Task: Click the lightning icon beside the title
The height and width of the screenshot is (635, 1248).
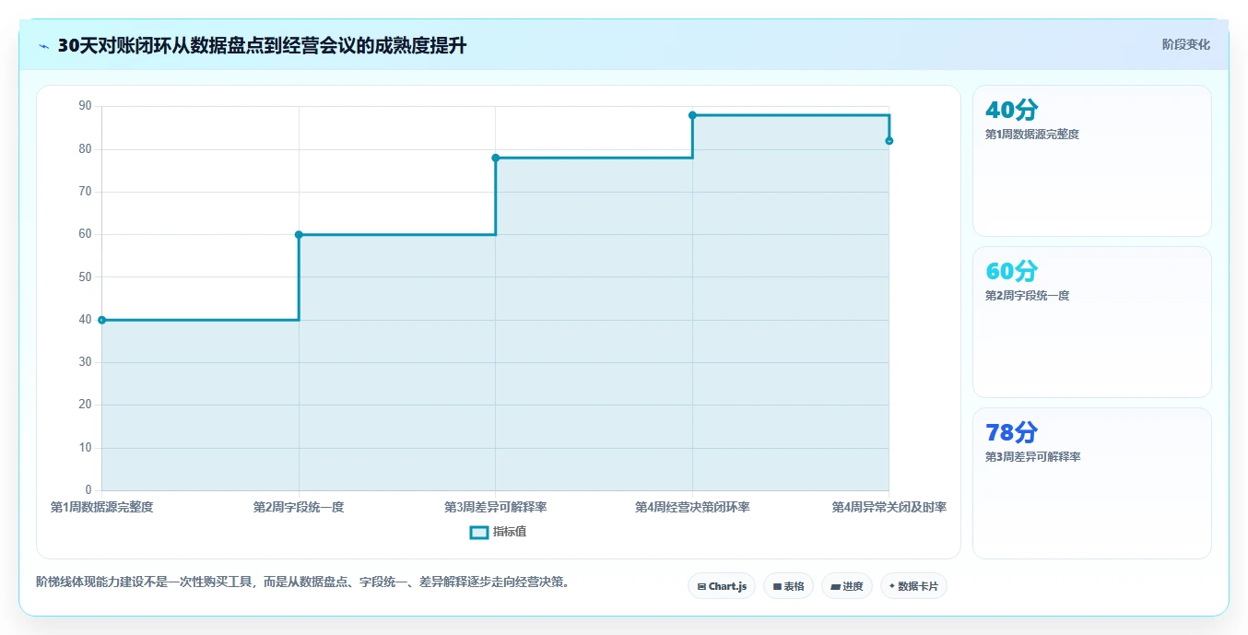Action: coord(44,46)
